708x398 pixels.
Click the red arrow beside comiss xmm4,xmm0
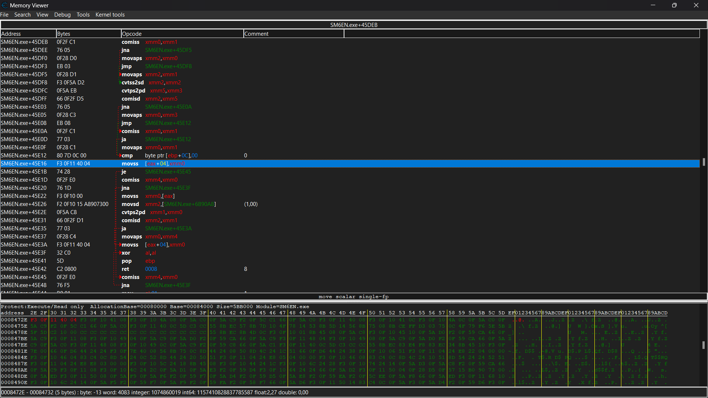119,277
